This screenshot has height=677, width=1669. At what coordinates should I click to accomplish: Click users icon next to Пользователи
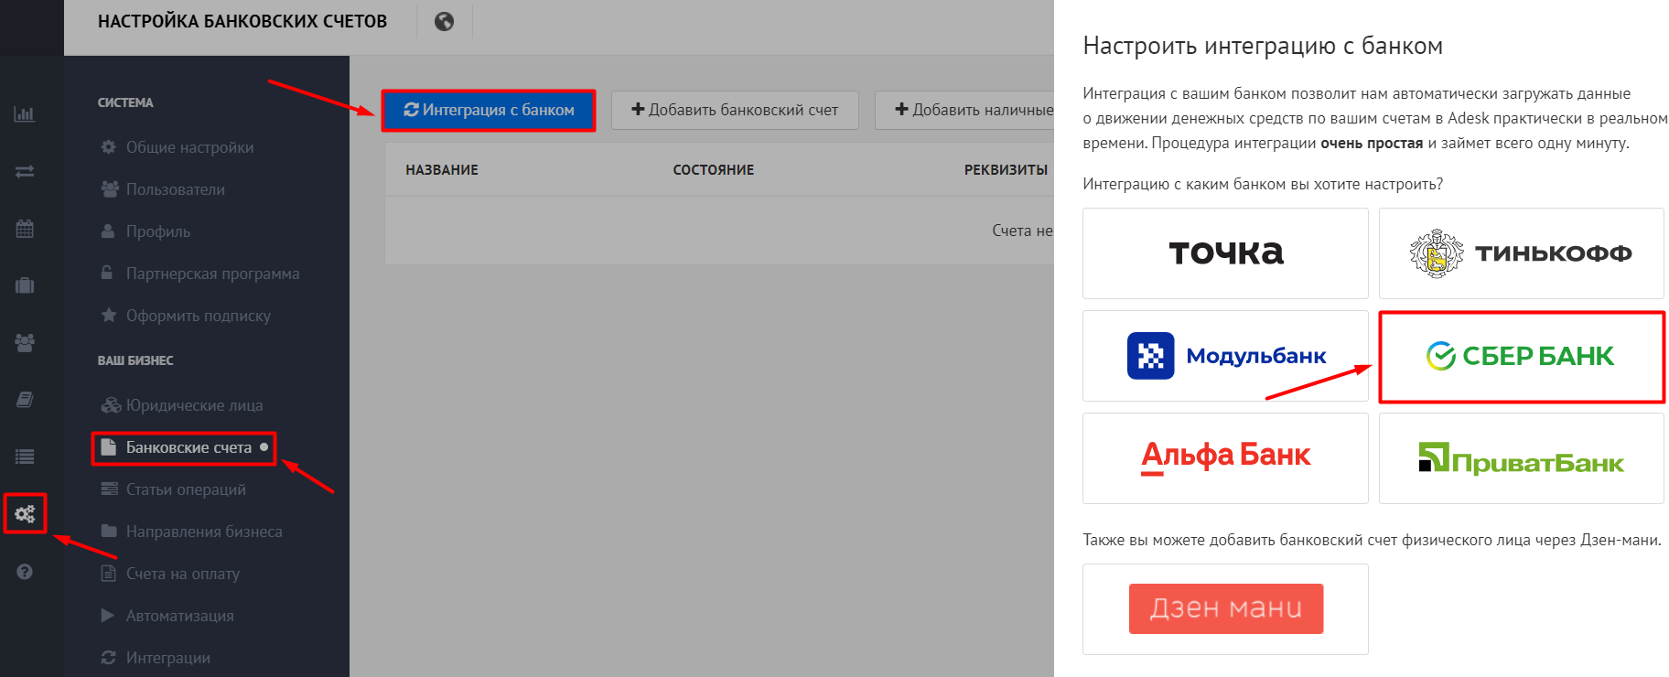click(110, 189)
